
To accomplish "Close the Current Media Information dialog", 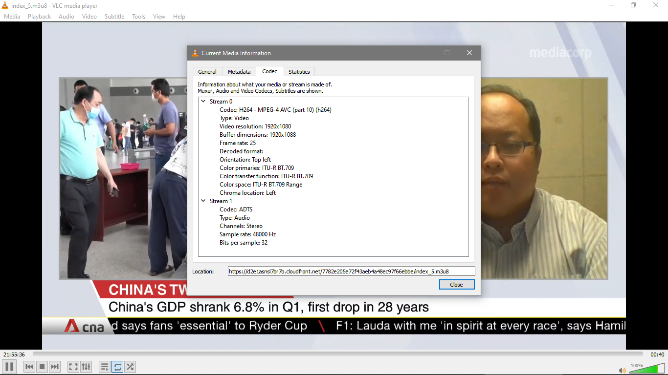I will tap(457, 284).
